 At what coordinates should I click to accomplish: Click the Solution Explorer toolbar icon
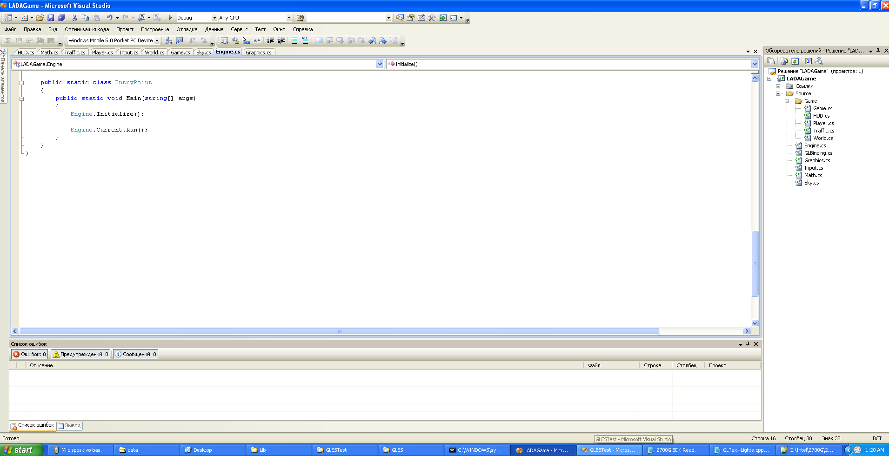coord(400,18)
